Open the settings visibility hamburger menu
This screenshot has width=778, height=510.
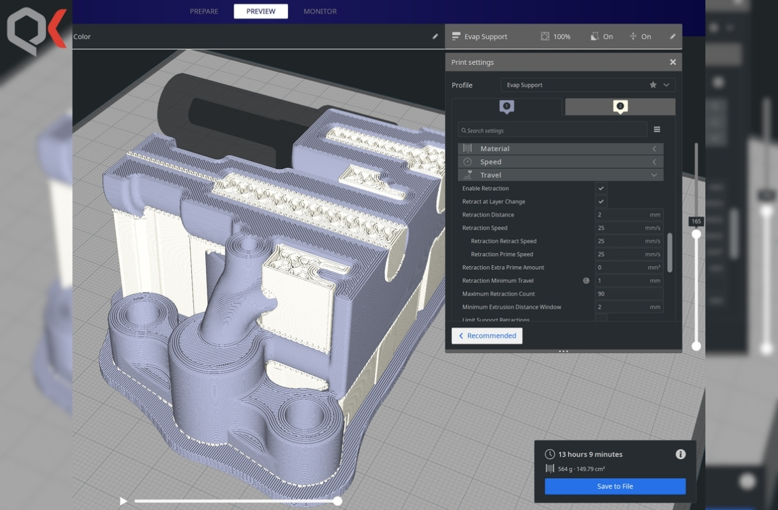(657, 130)
